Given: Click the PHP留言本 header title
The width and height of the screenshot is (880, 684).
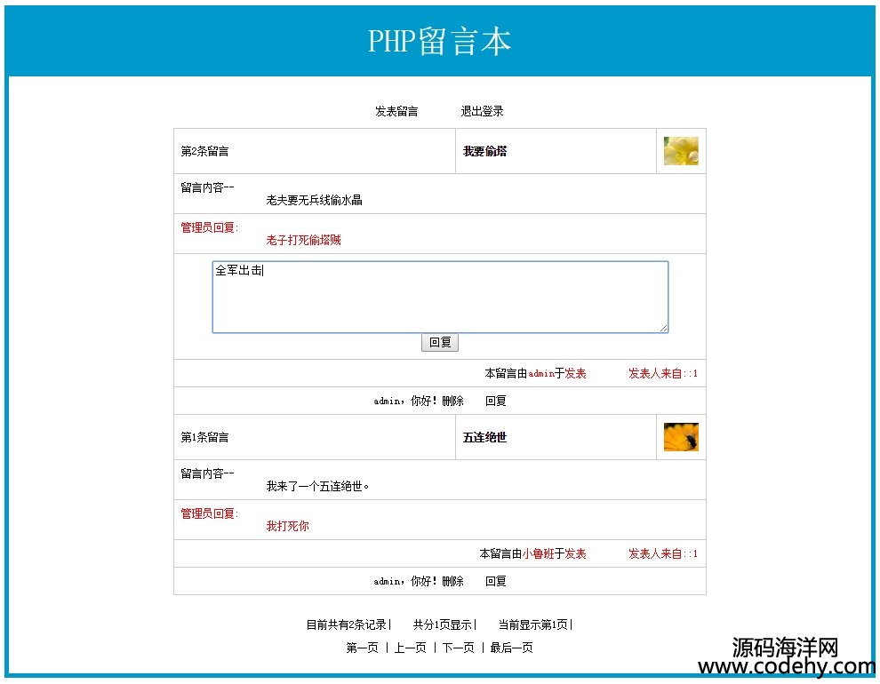Looking at the screenshot, I should (439, 42).
